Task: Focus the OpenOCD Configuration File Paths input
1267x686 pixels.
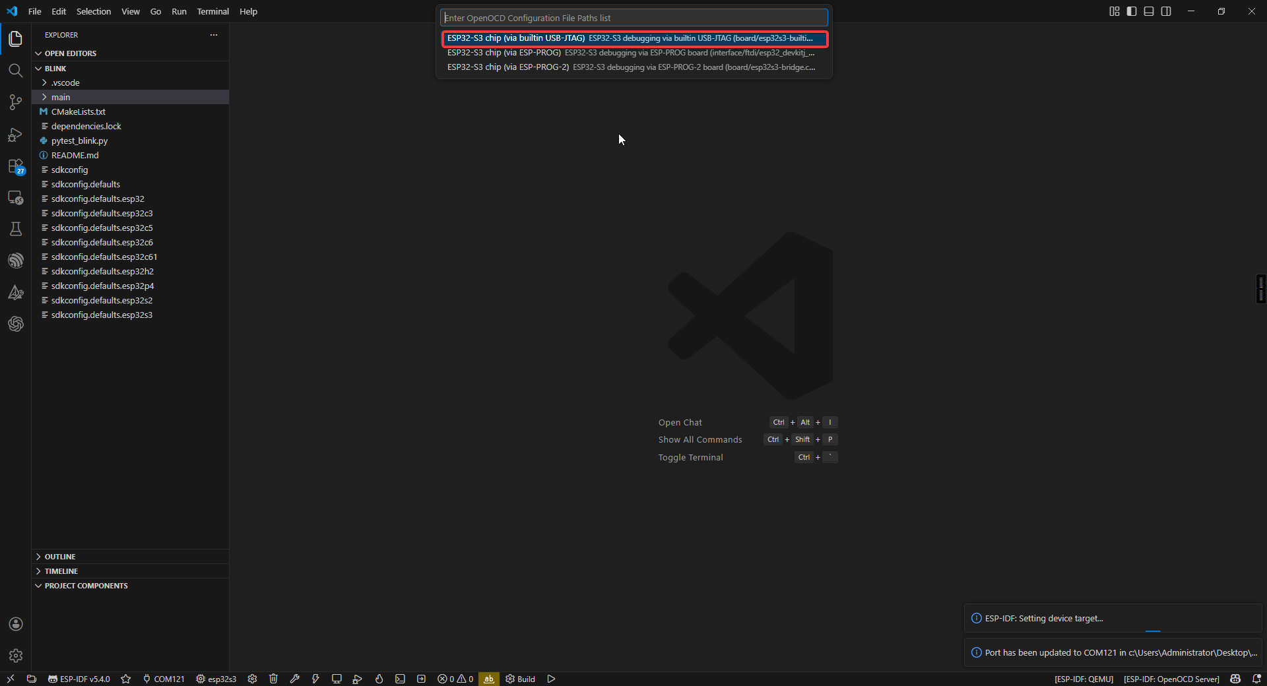Action: pyautogui.click(x=633, y=18)
